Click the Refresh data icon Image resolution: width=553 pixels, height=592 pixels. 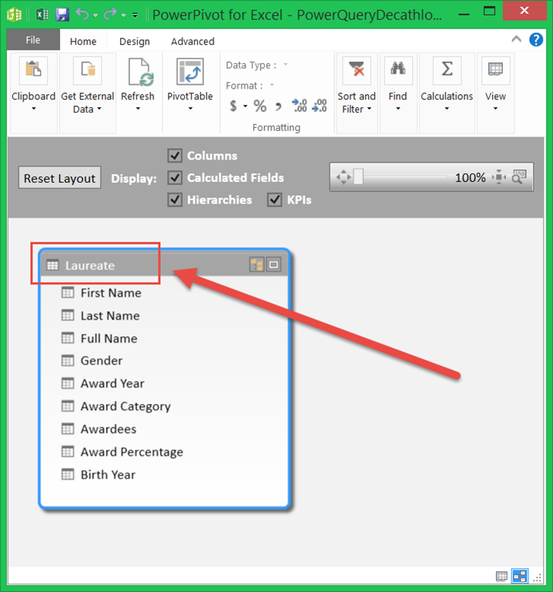(137, 72)
